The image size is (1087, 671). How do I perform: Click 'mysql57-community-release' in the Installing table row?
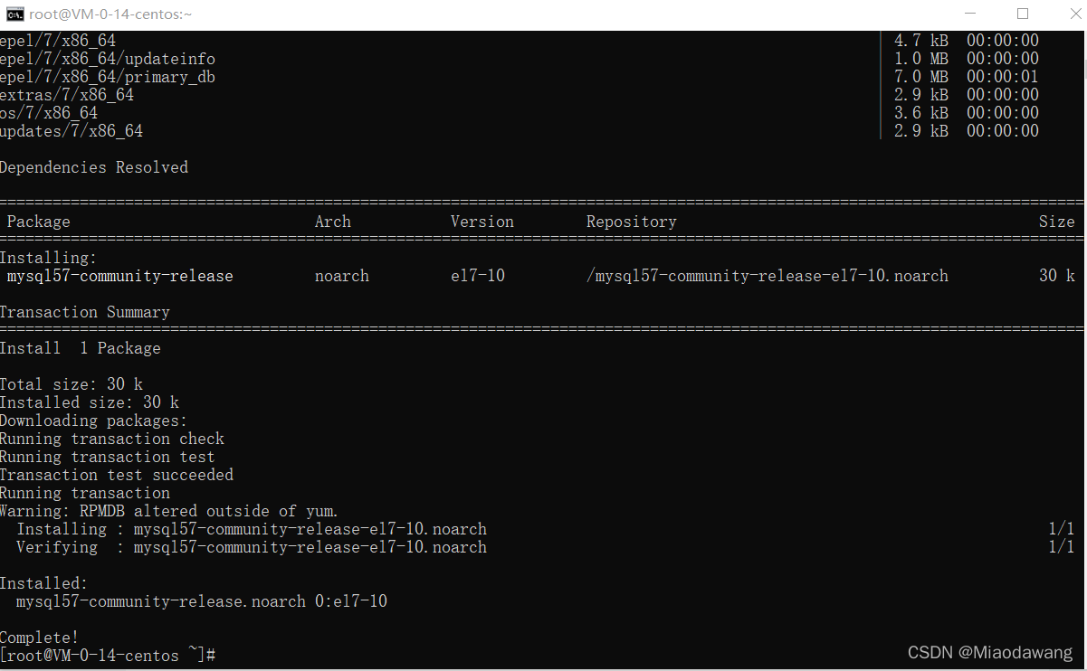[x=119, y=276]
